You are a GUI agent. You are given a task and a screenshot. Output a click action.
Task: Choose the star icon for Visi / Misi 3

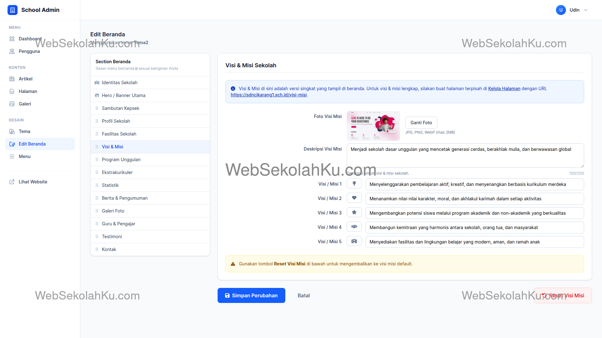click(354, 213)
